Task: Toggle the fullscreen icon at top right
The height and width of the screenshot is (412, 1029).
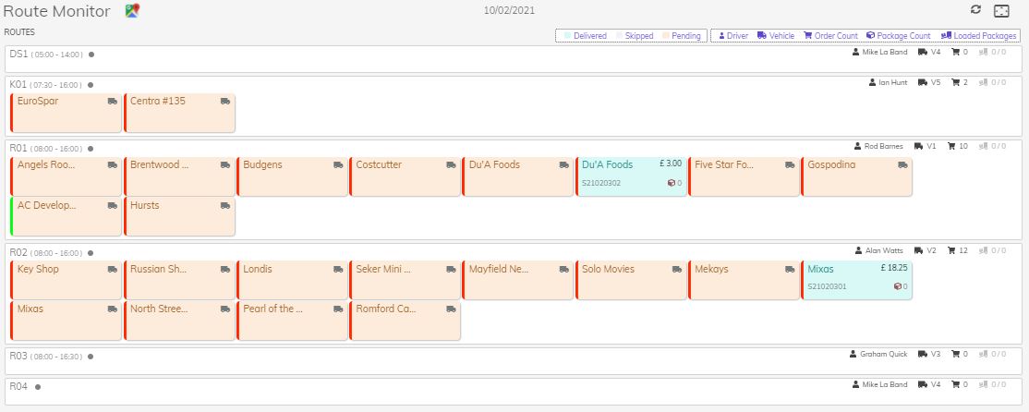Action: (1001, 10)
